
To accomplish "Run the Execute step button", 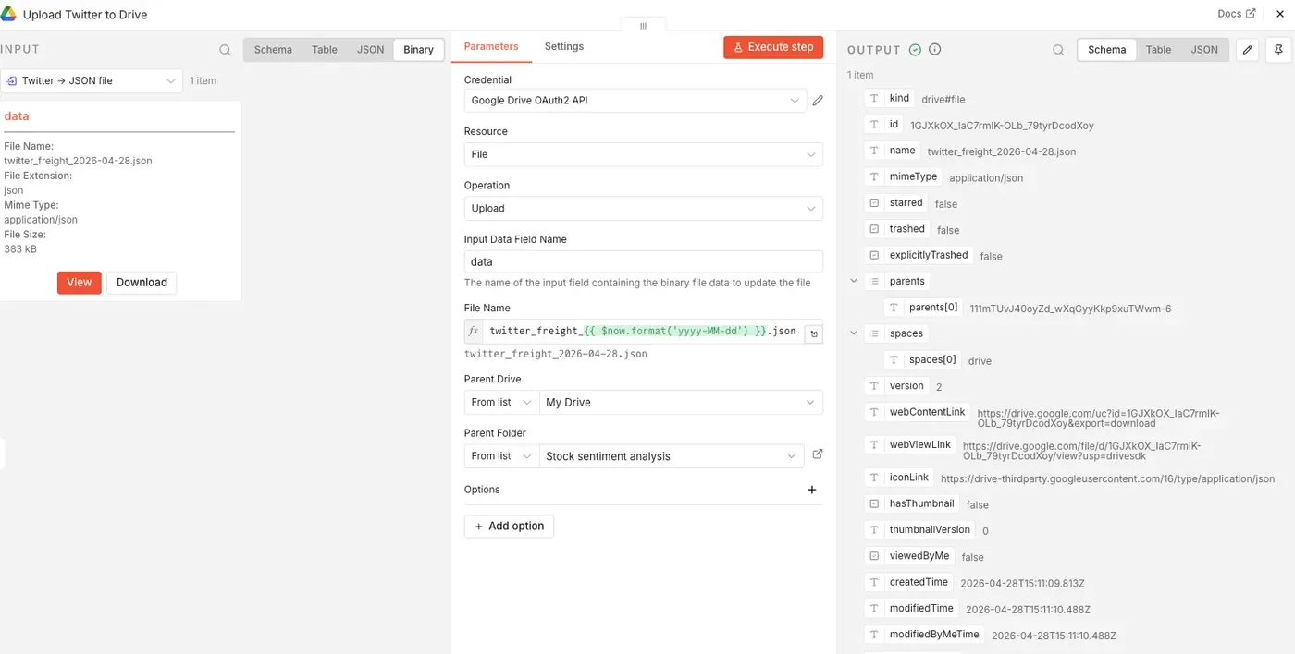I will coord(773,47).
